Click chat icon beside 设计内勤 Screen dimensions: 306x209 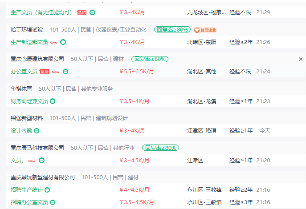pos(37,131)
